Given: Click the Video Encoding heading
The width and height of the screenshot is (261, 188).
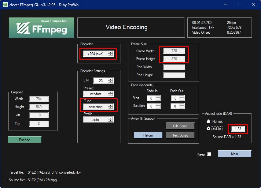Looking at the screenshot, I should coord(127,27).
